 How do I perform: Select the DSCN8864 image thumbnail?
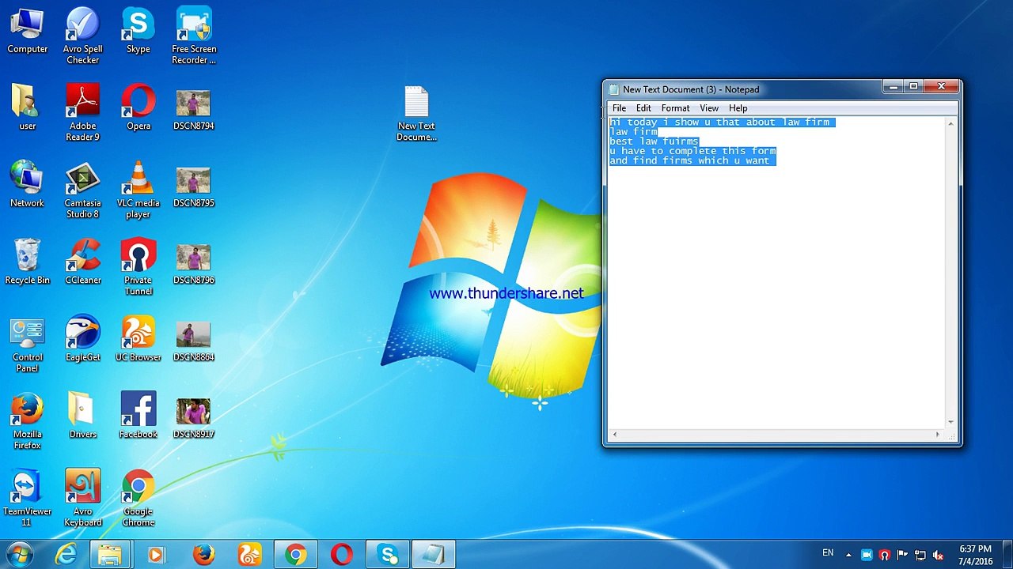(194, 340)
